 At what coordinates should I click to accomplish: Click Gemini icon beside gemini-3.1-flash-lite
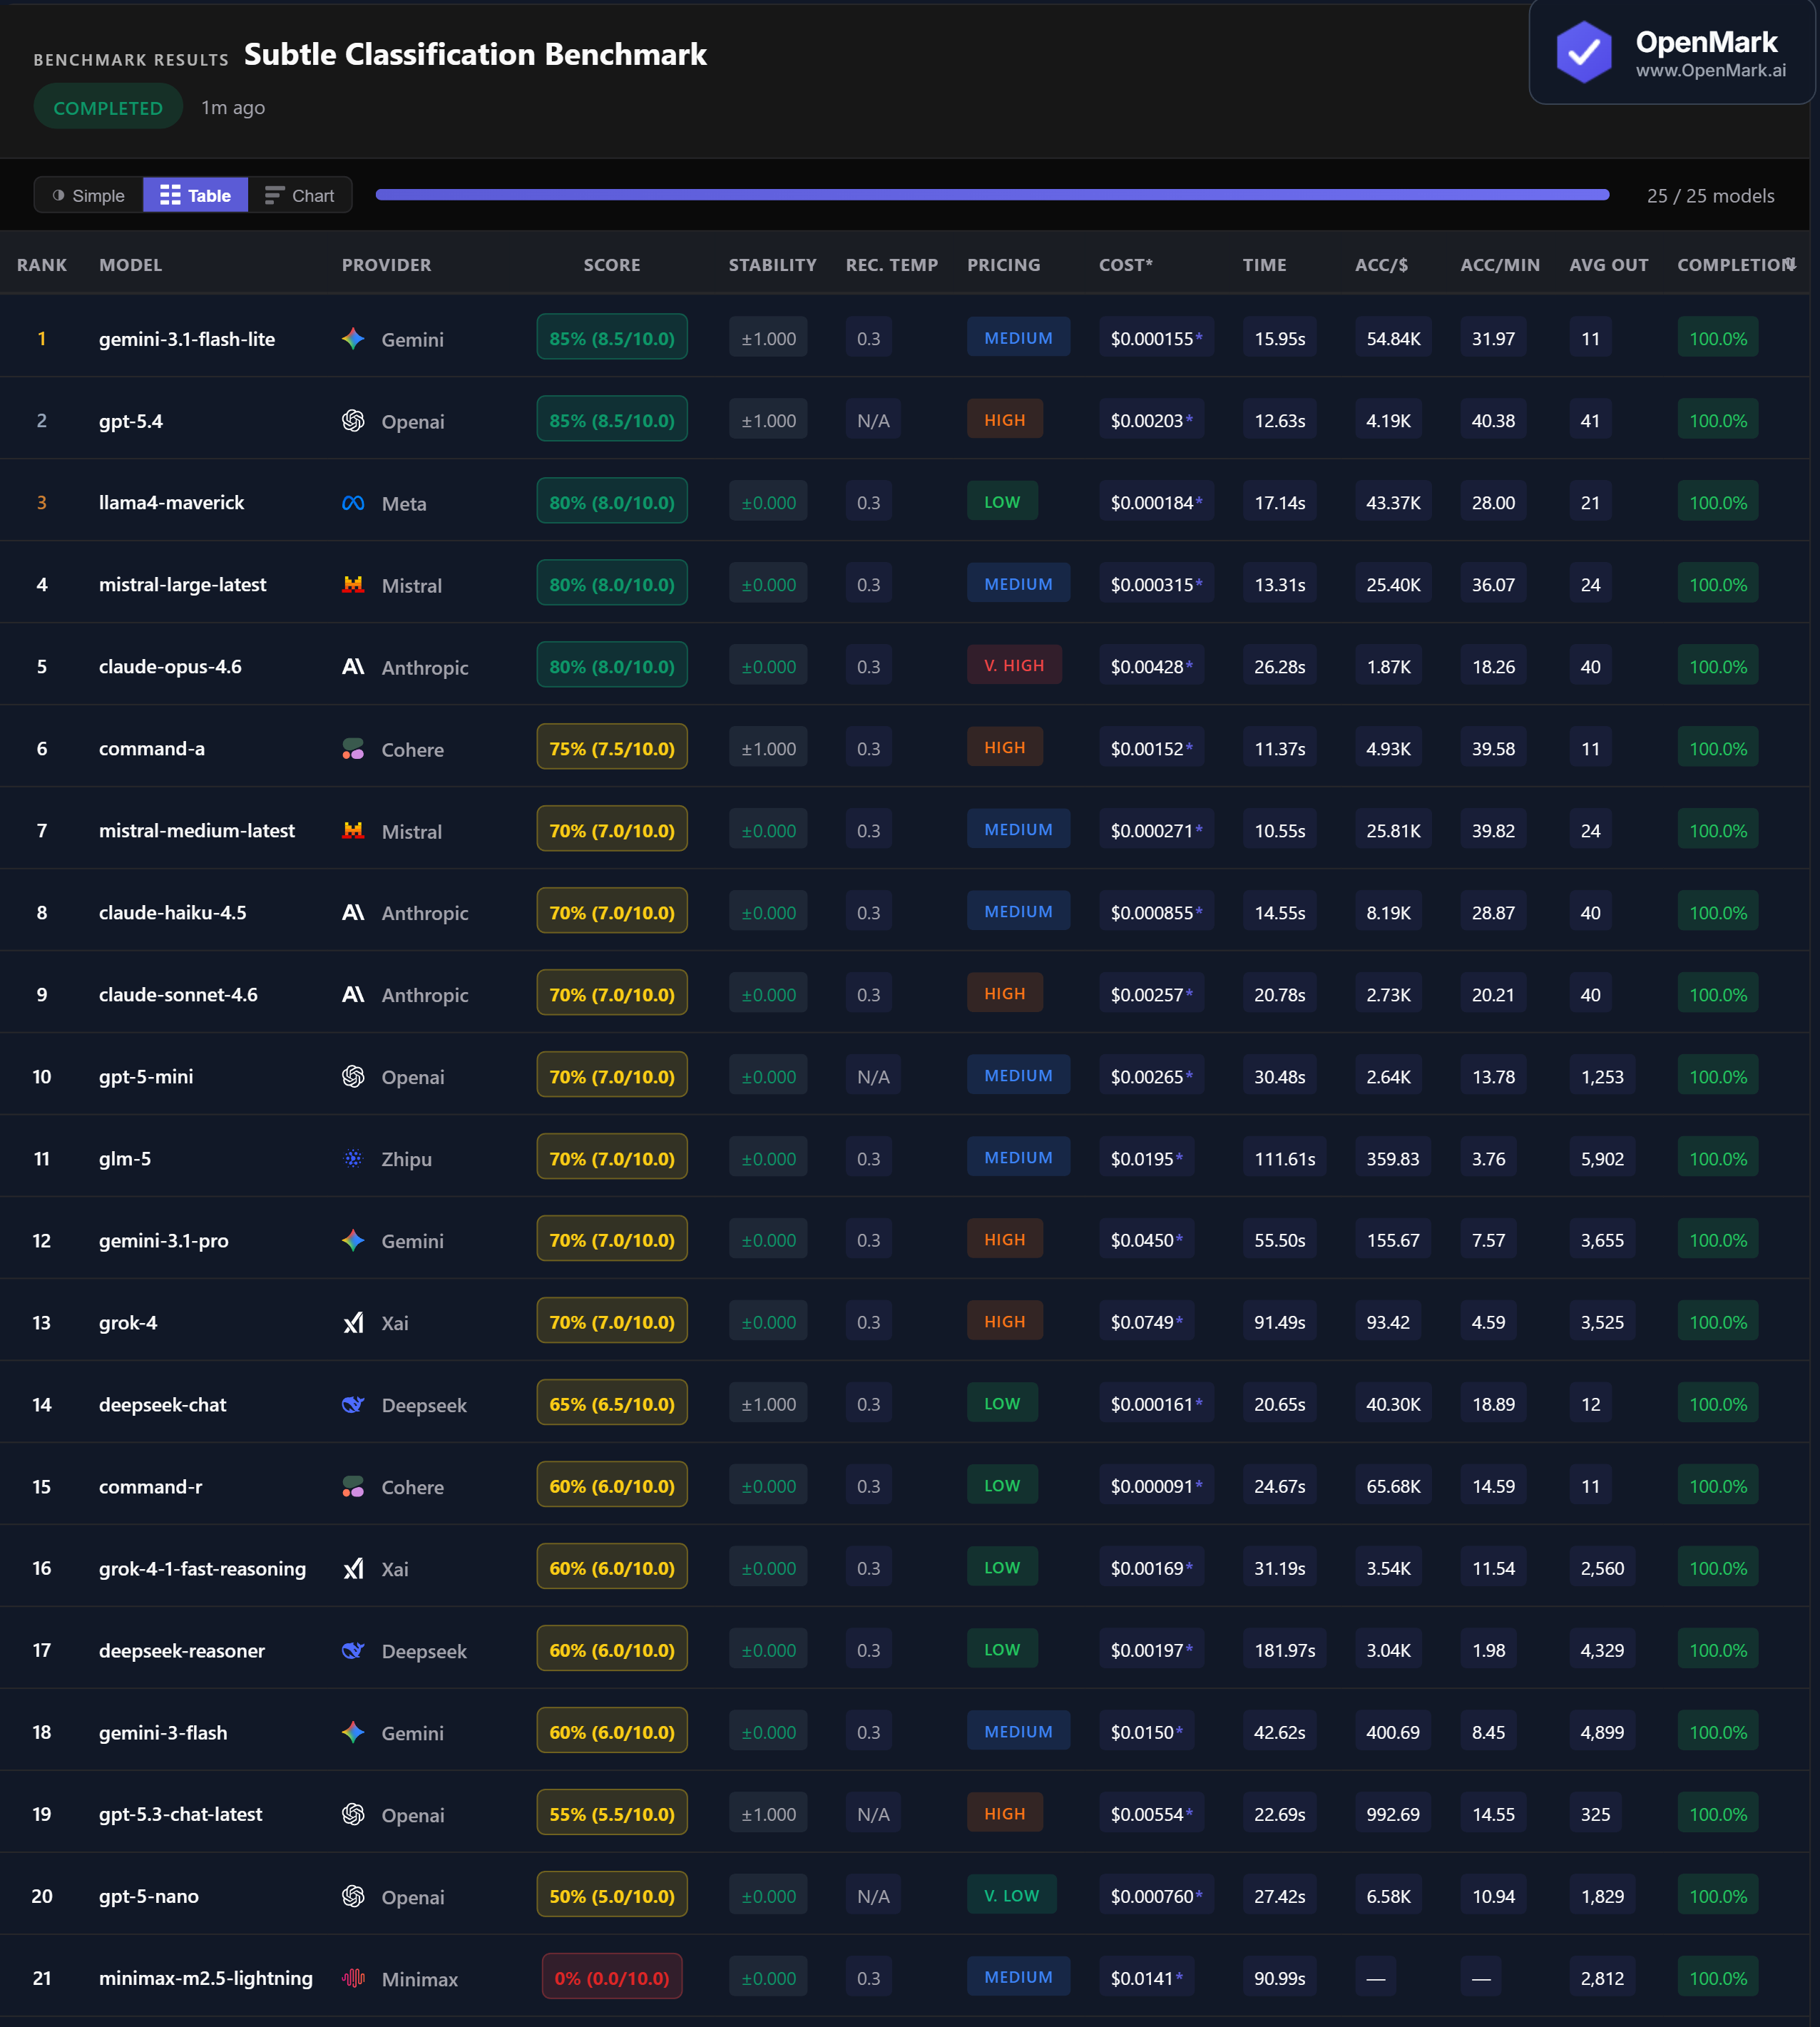(x=353, y=339)
